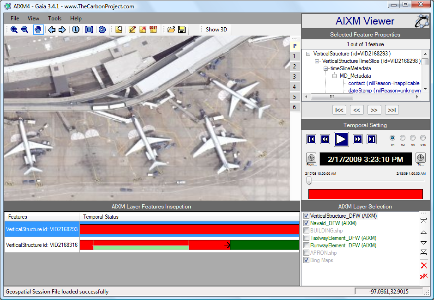The height and width of the screenshot is (300, 434).
Task: Collapse the timeSliceMetadata node
Action: [326, 68]
